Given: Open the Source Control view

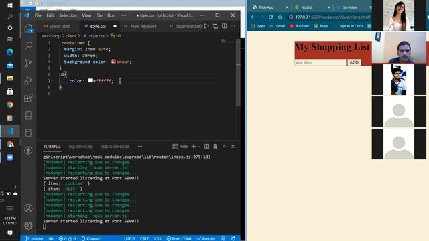Looking at the screenshot, I should point(28,63).
